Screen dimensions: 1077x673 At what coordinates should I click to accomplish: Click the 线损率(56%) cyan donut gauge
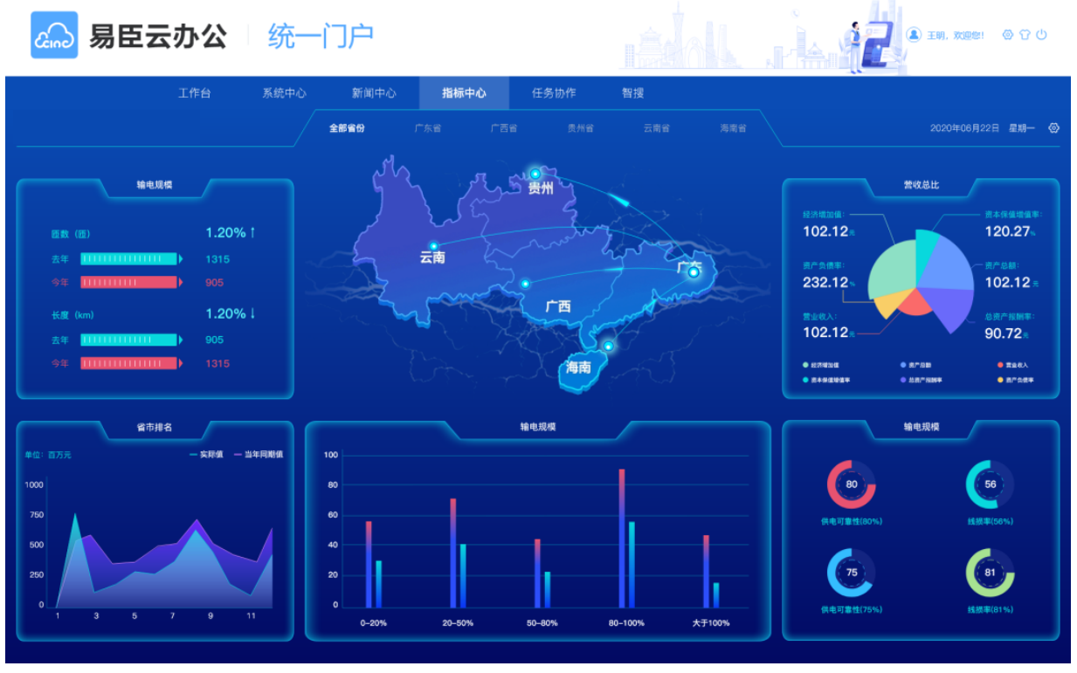(990, 484)
